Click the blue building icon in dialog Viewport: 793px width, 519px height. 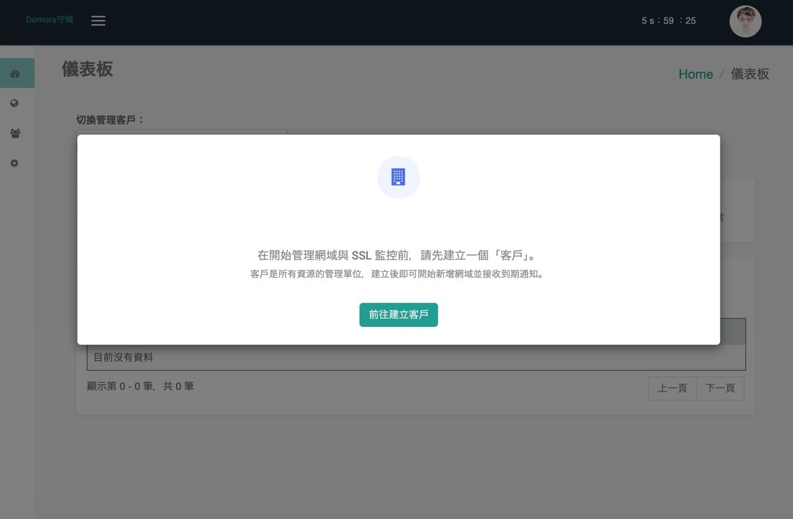tap(398, 177)
